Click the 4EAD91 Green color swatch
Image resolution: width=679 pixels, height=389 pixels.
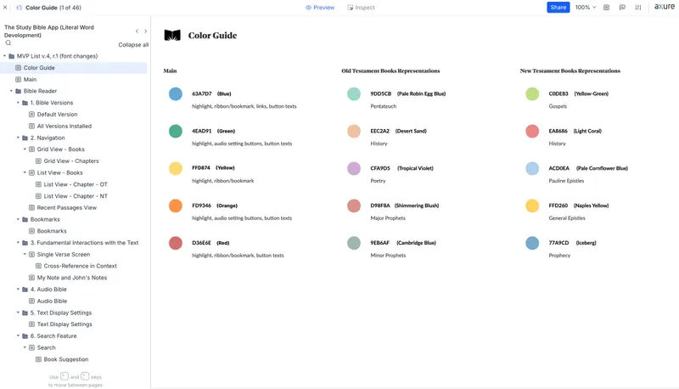176,131
